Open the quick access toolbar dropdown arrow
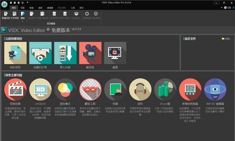 point(28,2)
